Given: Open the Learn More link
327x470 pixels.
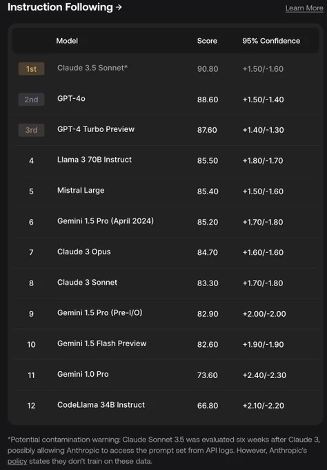Looking at the screenshot, I should pyautogui.click(x=304, y=8).
